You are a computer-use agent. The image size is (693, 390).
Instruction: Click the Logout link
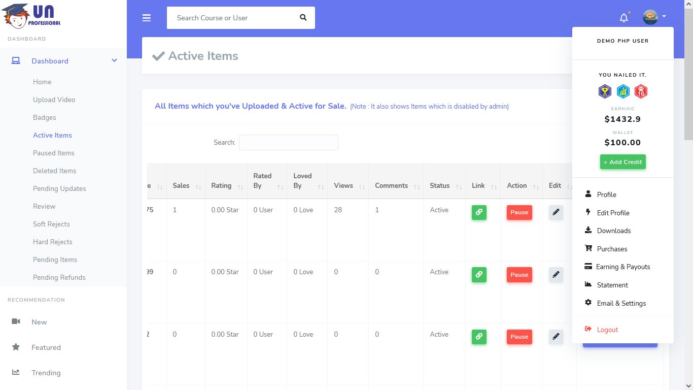pyautogui.click(x=607, y=330)
